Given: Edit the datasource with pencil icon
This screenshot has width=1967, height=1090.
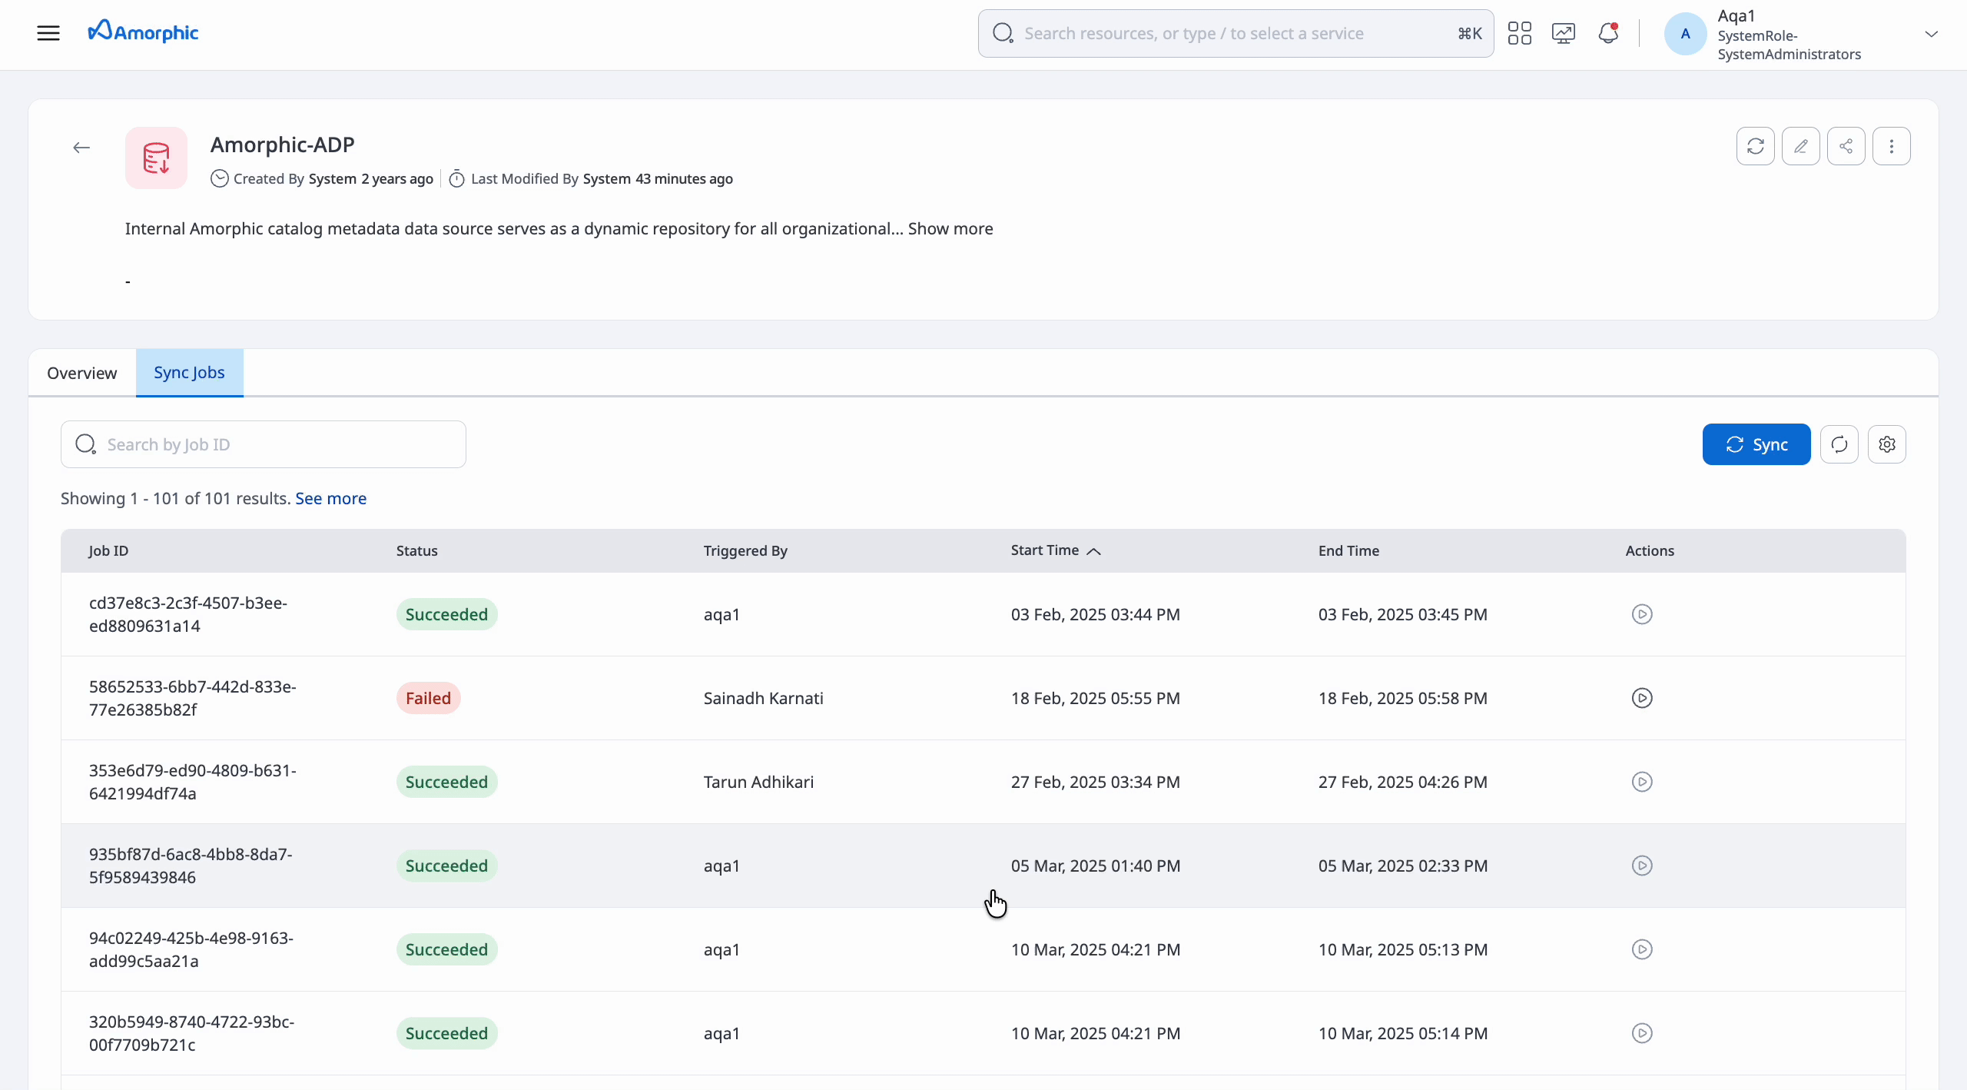Looking at the screenshot, I should point(1800,146).
